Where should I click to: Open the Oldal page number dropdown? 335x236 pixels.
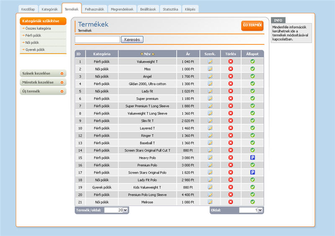(x=260, y=210)
